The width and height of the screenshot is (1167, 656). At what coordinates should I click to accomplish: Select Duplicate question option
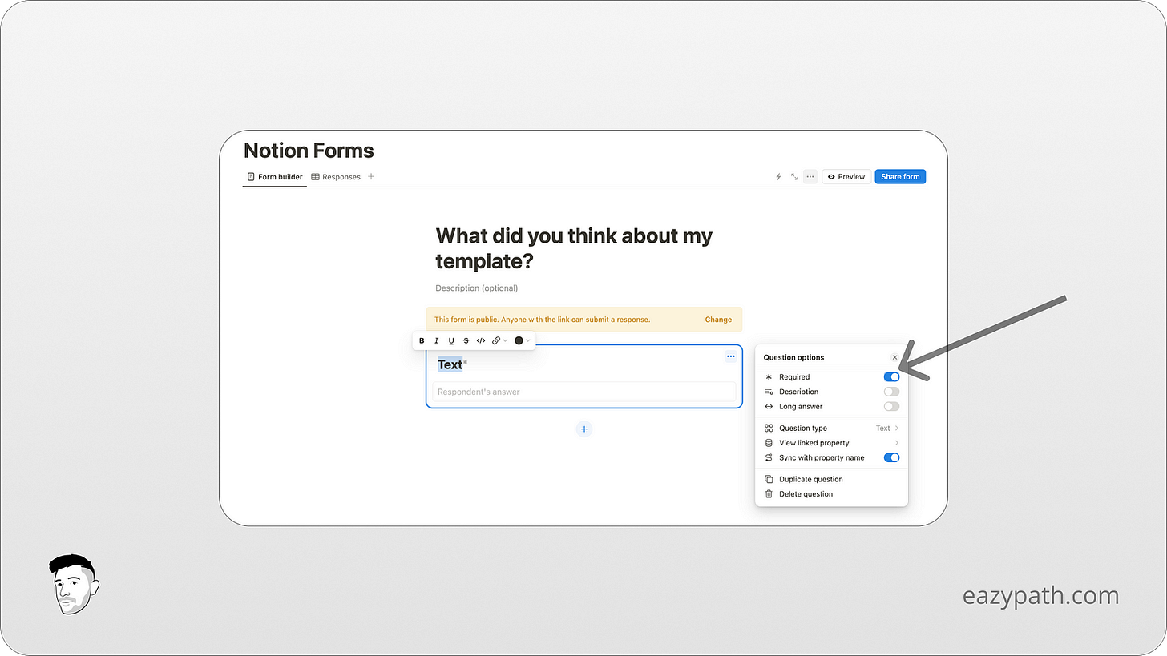[831, 479]
